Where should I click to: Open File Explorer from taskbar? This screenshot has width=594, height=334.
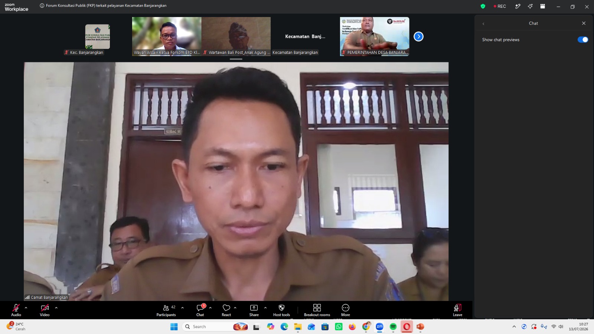tap(298, 327)
